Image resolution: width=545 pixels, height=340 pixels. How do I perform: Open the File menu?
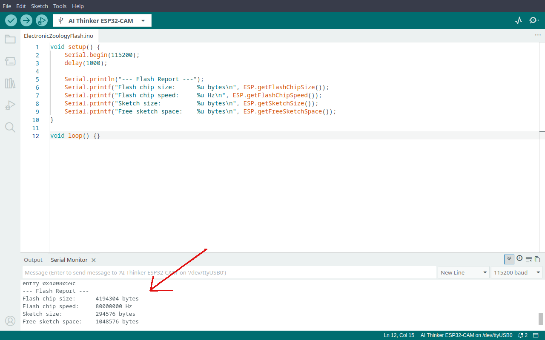pyautogui.click(x=7, y=6)
